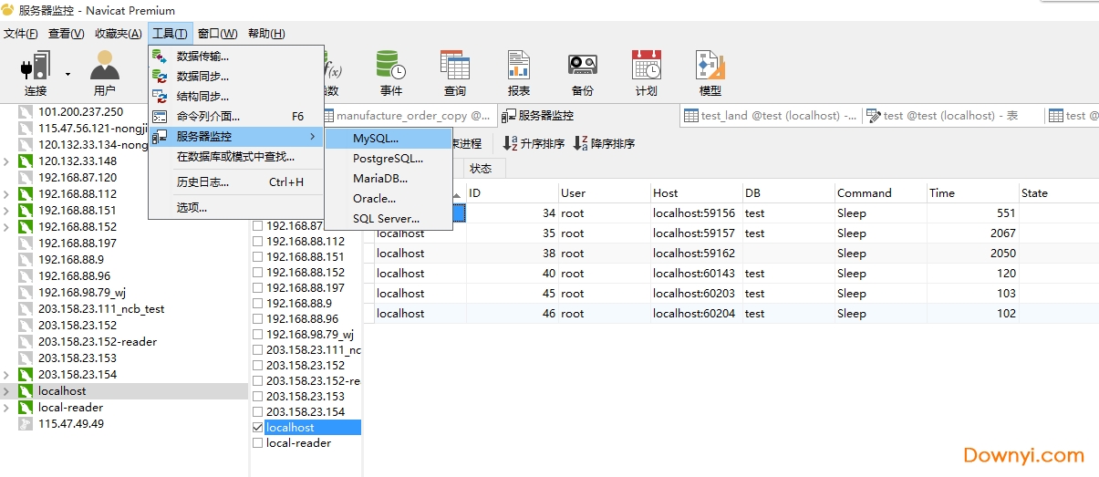Expand the localhost connection in sidebar
Screen dimensions: 1099x477
[7, 391]
